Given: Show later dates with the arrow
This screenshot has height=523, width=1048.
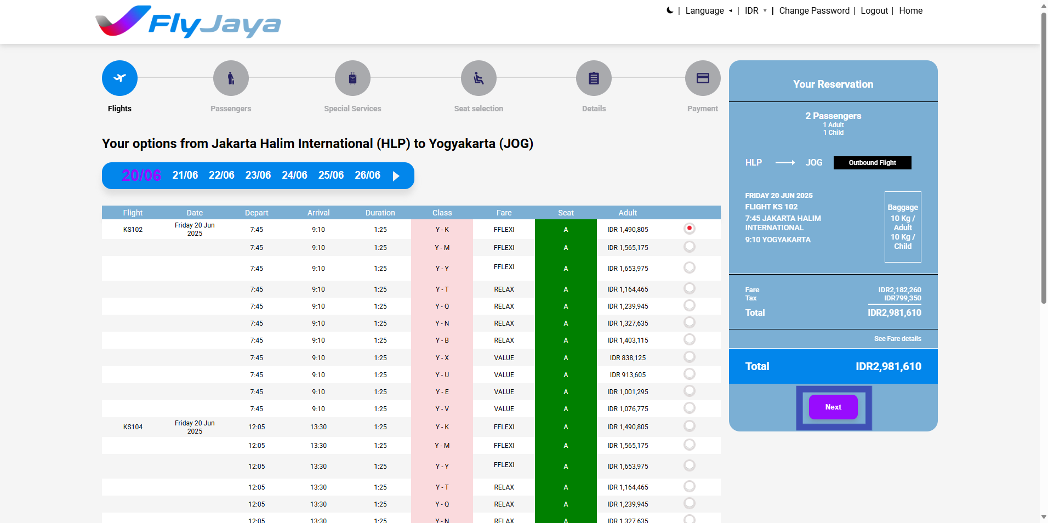Looking at the screenshot, I should [396, 176].
